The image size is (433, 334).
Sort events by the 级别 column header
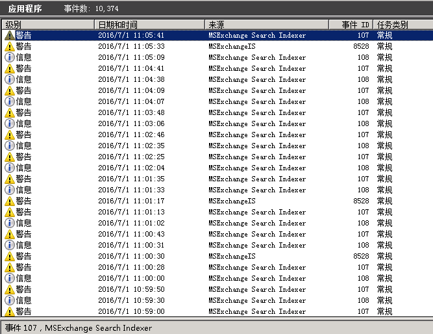pos(48,25)
